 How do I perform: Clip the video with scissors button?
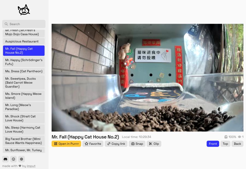(x=154, y=144)
